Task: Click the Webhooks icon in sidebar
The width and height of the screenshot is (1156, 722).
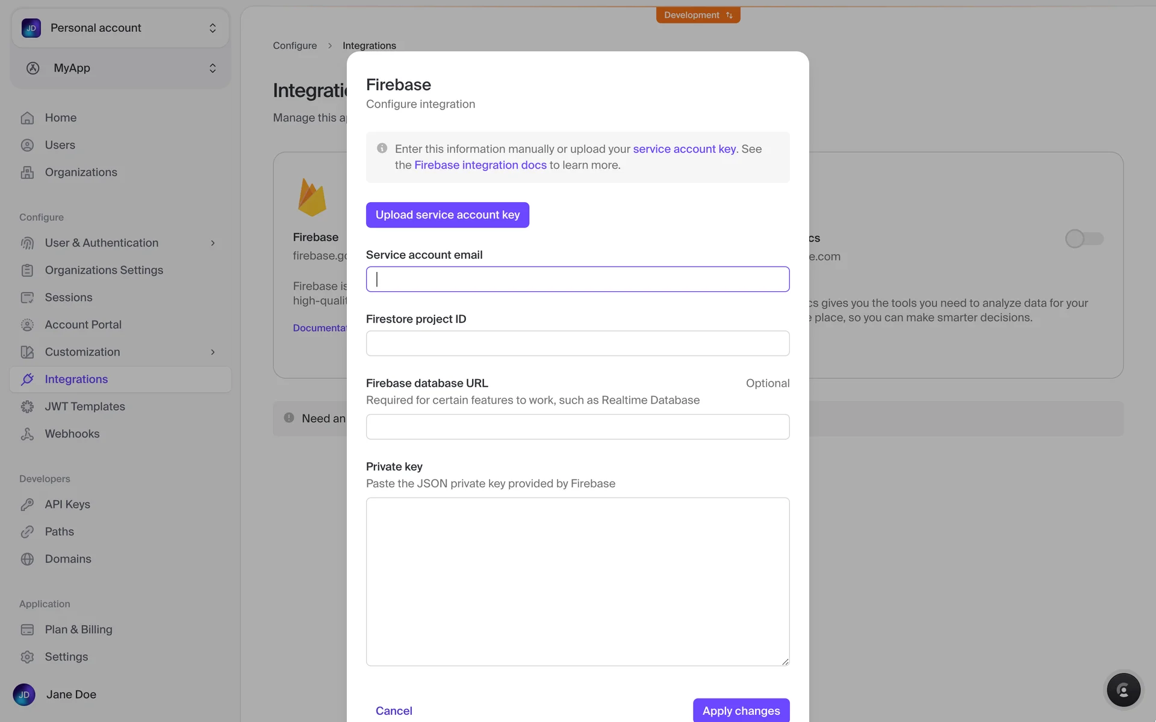Action: click(x=27, y=434)
